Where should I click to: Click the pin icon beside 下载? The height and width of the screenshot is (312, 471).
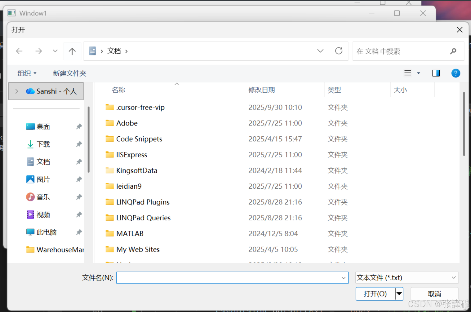(79, 144)
